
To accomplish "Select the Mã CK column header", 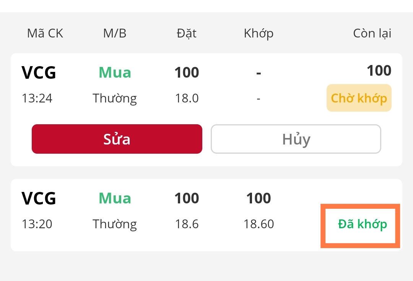I will point(45,34).
